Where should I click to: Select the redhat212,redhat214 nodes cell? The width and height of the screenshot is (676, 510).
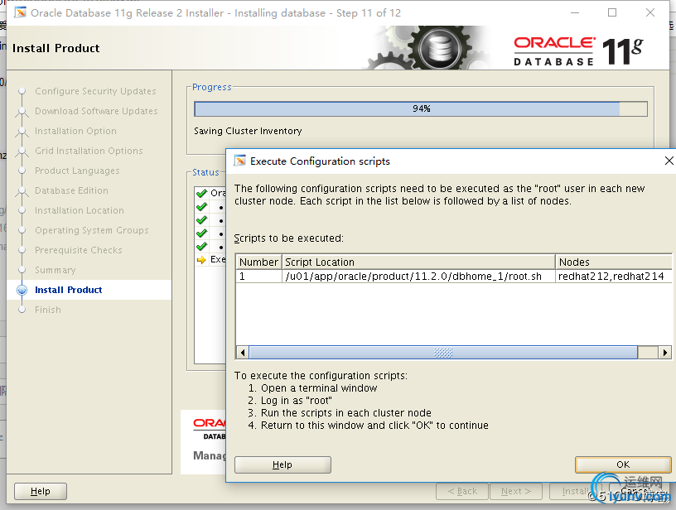tap(614, 276)
